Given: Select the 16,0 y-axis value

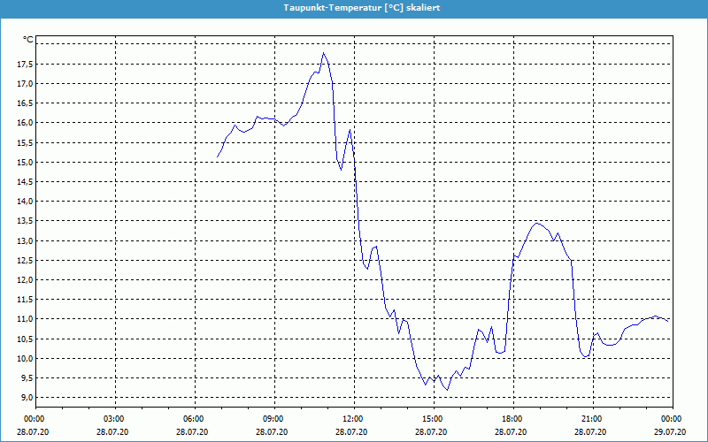Looking at the screenshot, I should pyautogui.click(x=25, y=123).
